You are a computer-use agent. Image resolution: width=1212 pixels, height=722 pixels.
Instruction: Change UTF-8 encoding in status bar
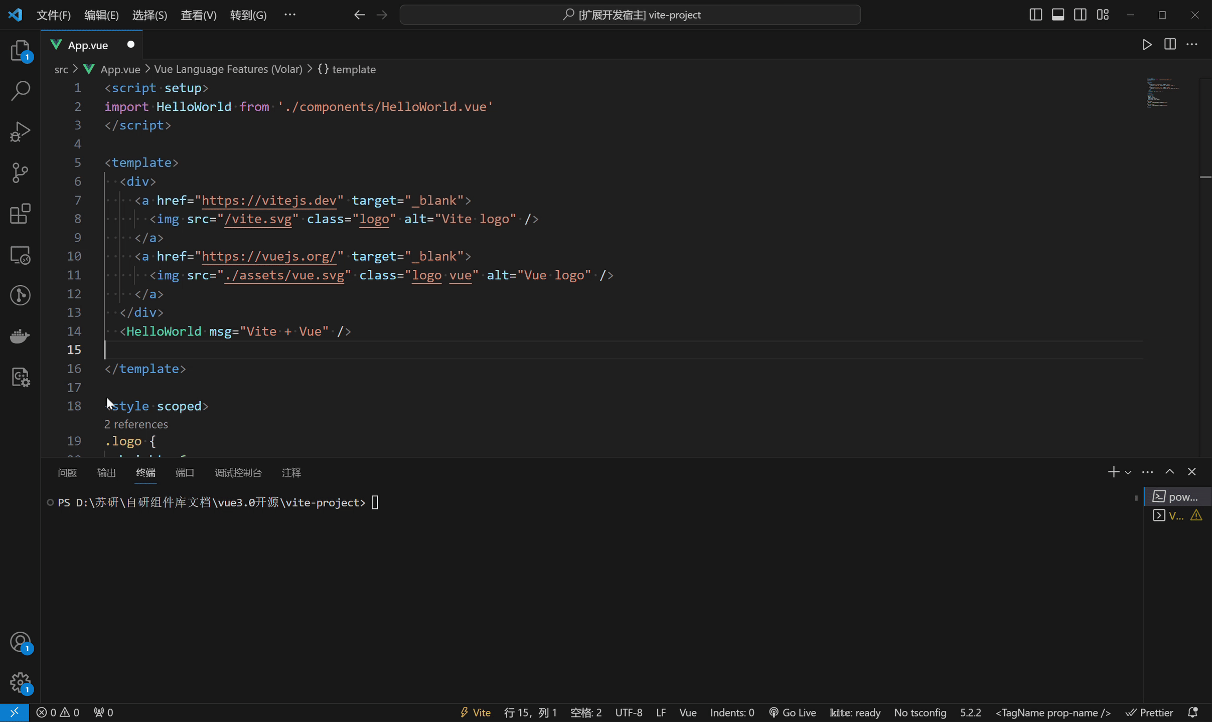click(x=629, y=712)
